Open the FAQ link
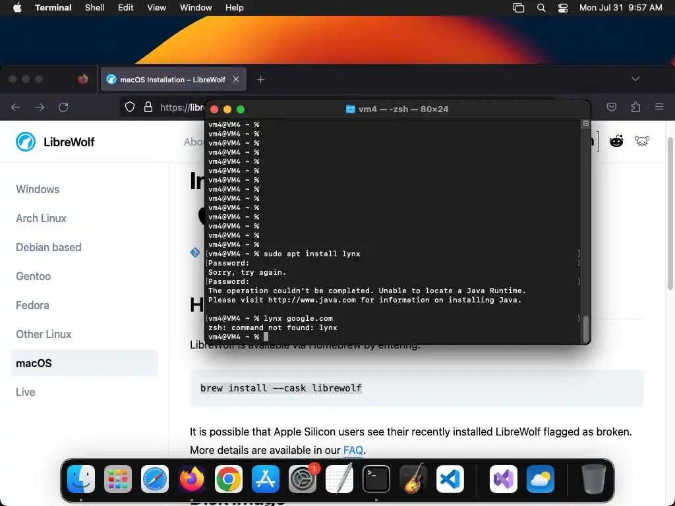Viewport: 675px width, 506px height. click(x=353, y=451)
